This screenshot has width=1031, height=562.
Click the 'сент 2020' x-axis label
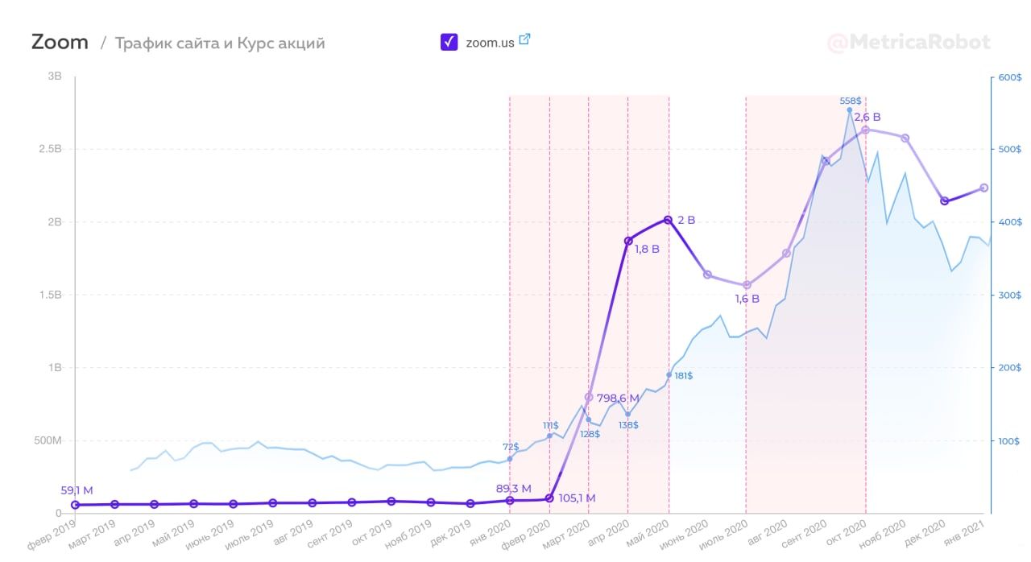pos(804,536)
